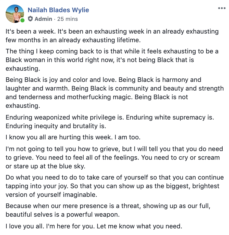Click the paragraph starting "Being Black is joy"
229x235 pixels.
pyautogui.click(x=115, y=93)
